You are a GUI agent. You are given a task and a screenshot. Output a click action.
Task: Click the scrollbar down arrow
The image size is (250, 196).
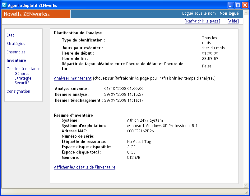(246, 185)
